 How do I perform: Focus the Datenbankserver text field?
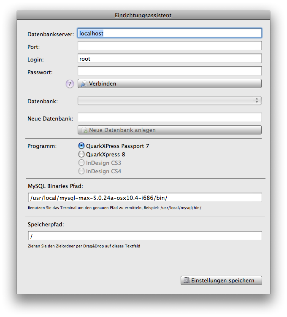(170, 33)
